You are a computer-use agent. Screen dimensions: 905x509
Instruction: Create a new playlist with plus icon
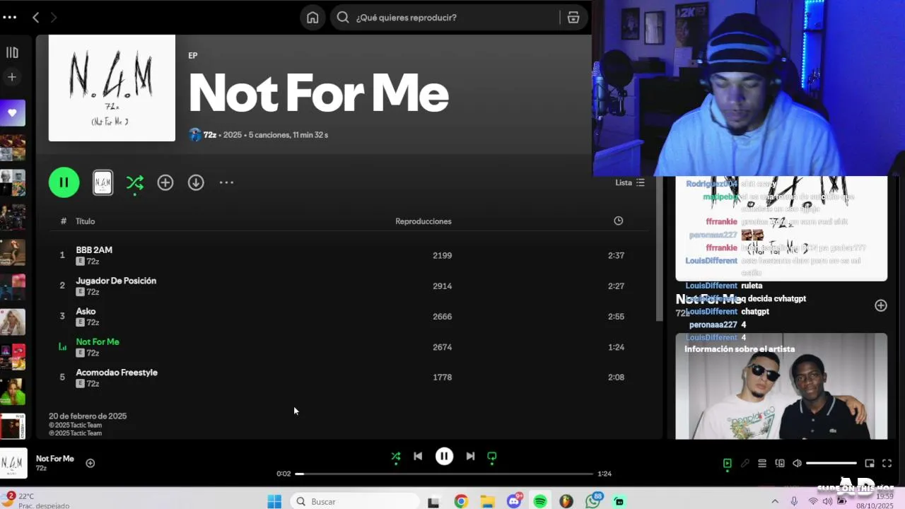tap(12, 77)
